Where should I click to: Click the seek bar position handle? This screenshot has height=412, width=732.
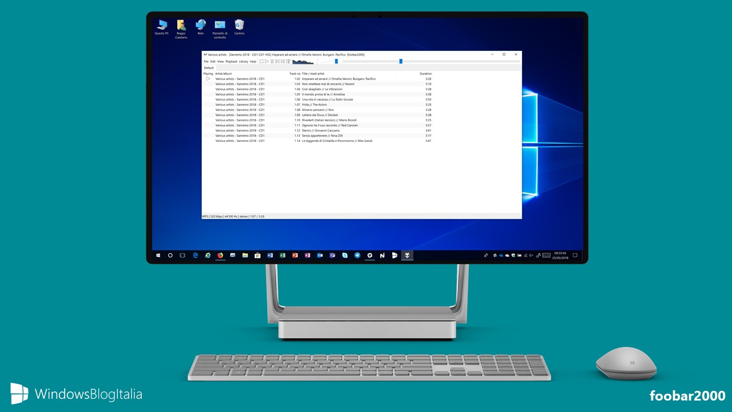pyautogui.click(x=401, y=61)
